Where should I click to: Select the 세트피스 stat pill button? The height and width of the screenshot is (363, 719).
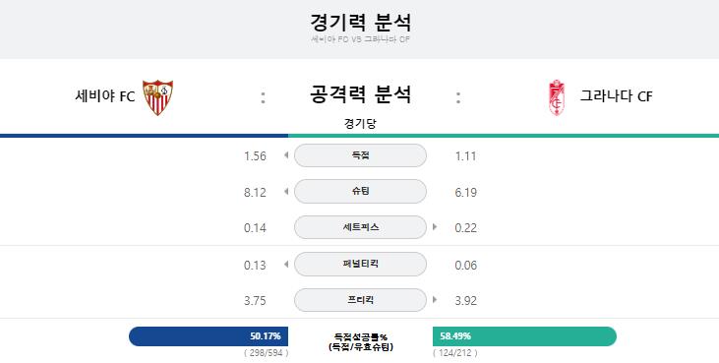(360, 227)
